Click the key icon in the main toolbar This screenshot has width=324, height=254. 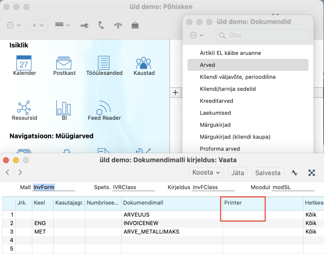tap(84, 25)
